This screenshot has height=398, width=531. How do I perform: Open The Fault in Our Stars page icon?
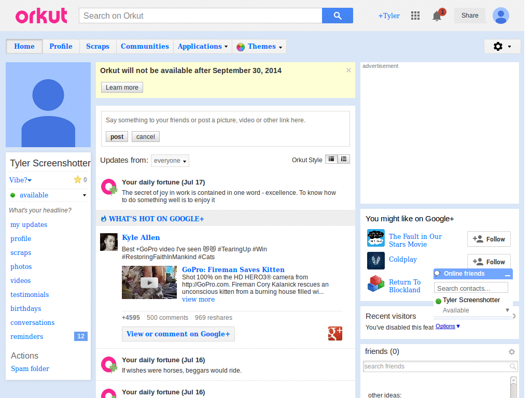pos(376,238)
